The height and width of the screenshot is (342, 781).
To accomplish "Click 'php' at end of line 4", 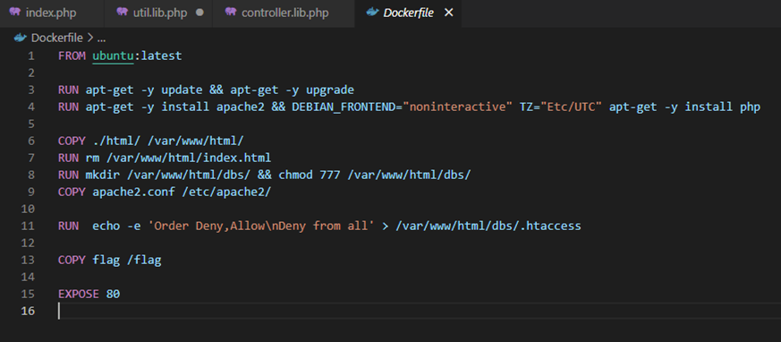I will coord(750,107).
